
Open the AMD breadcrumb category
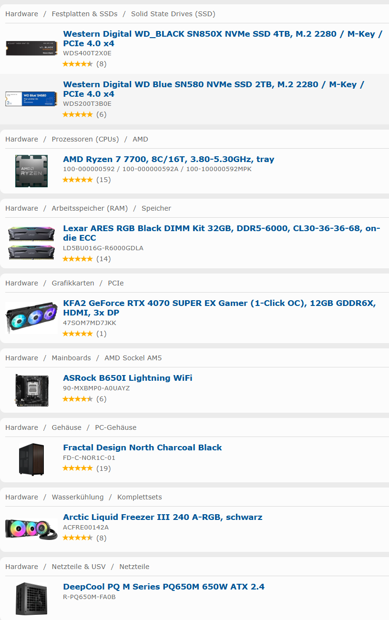(x=140, y=139)
